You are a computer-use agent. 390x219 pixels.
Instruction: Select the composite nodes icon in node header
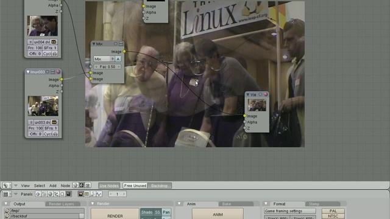[x=82, y=185]
